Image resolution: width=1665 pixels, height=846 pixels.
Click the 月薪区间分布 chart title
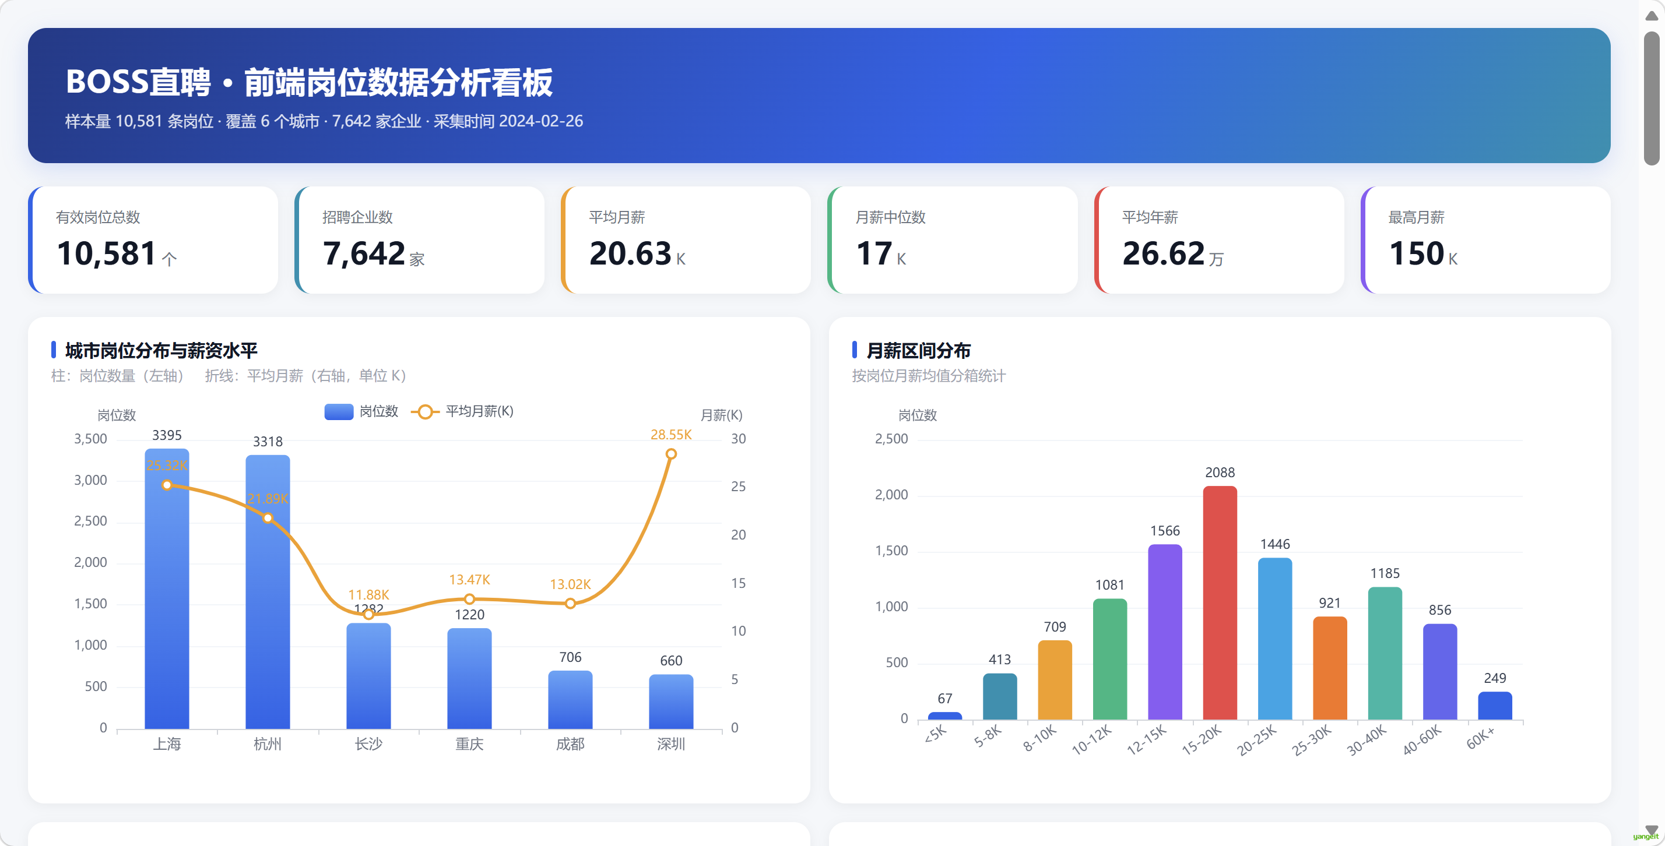918,351
